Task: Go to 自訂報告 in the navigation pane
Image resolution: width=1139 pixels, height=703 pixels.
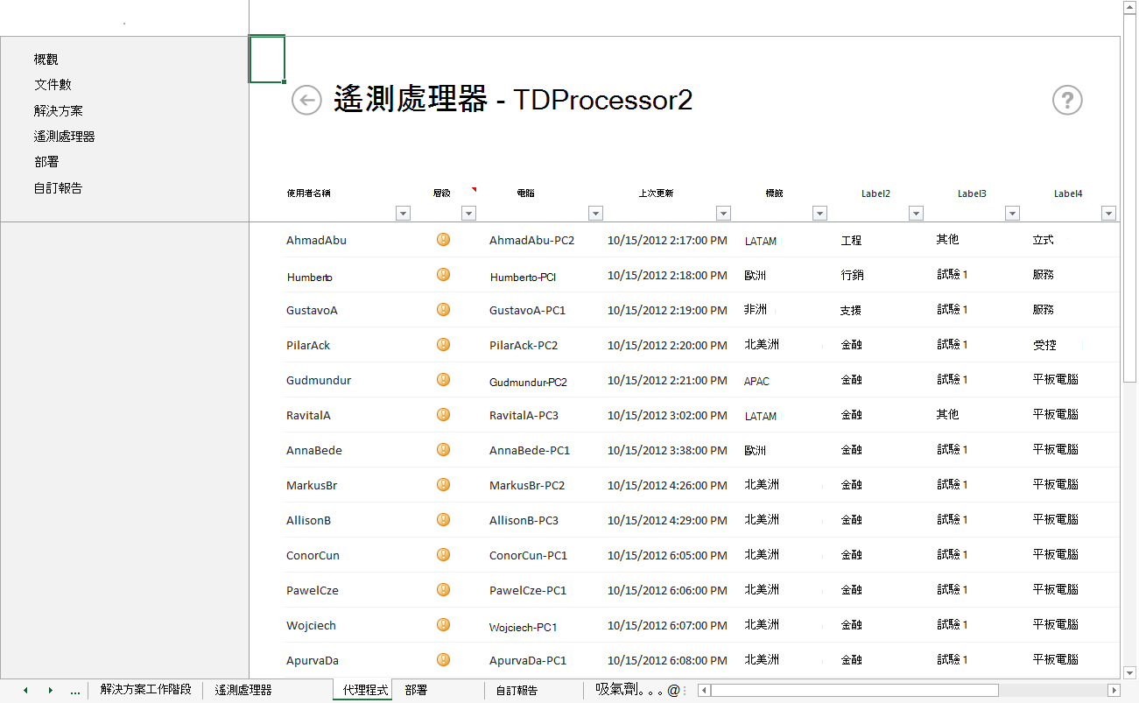Action: click(58, 188)
